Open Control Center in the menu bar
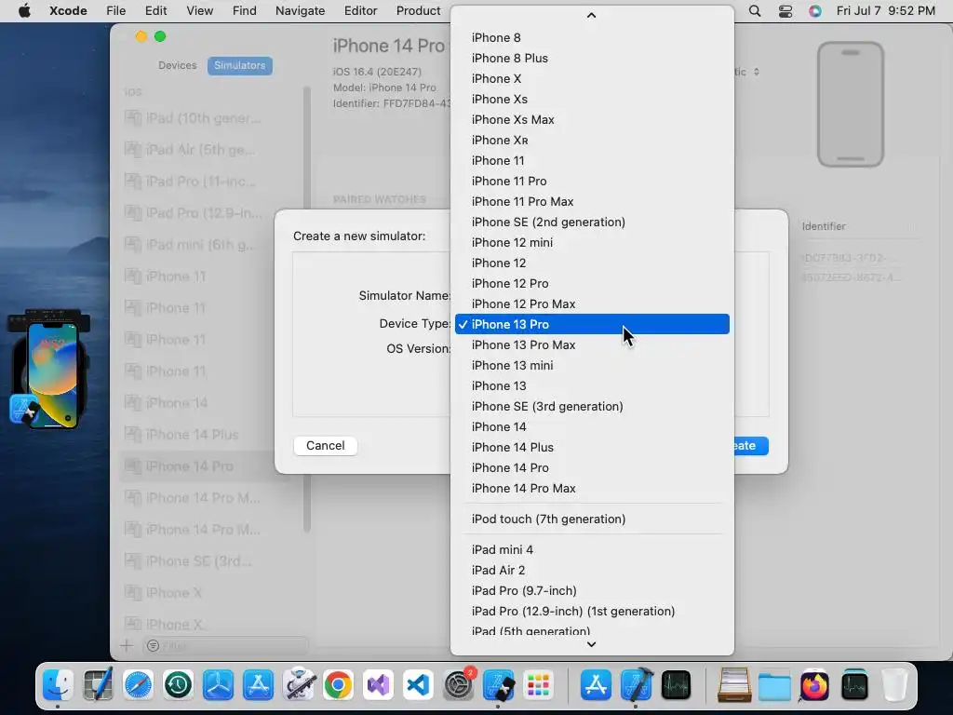 click(785, 11)
